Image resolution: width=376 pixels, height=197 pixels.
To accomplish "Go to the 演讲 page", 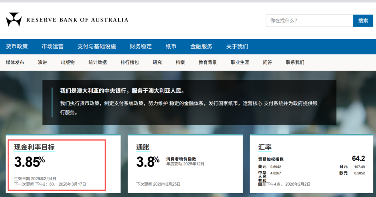I will [42, 62].
